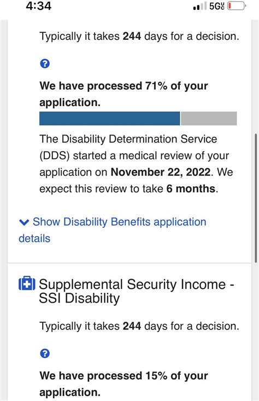Click the bold date November 22, 2022
This screenshot has width=259, height=401.
pyautogui.click(x=161, y=172)
